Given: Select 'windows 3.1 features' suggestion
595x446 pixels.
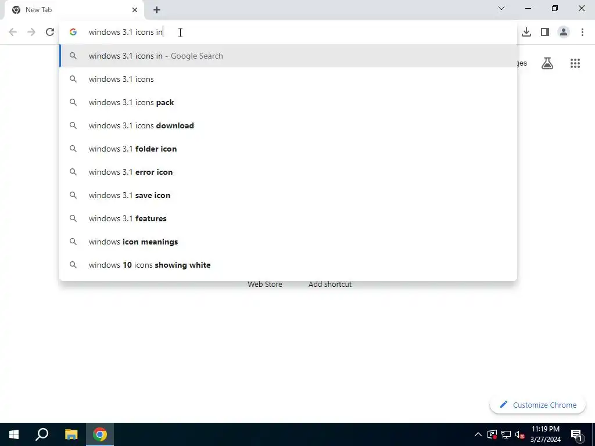Looking at the screenshot, I should coord(288,218).
